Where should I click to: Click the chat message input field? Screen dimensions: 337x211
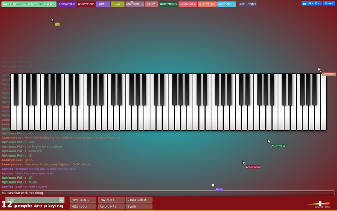[168, 193]
